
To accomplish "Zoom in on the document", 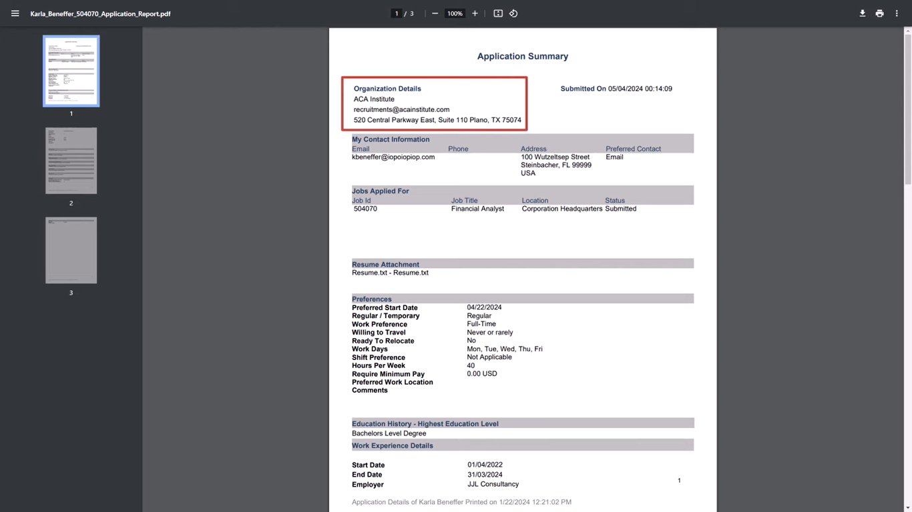I will pos(475,13).
